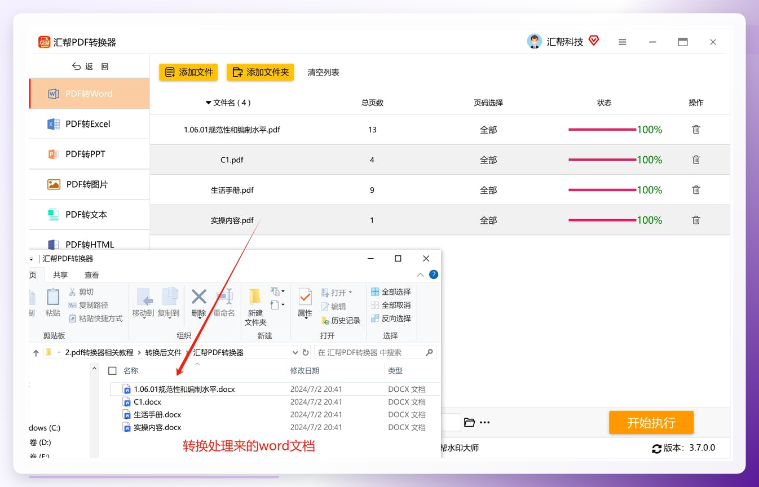Click the 汇帮PDF转换器 app logo
The image size is (759, 487).
click(45, 42)
